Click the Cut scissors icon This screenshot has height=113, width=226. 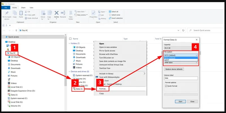[26, 12]
